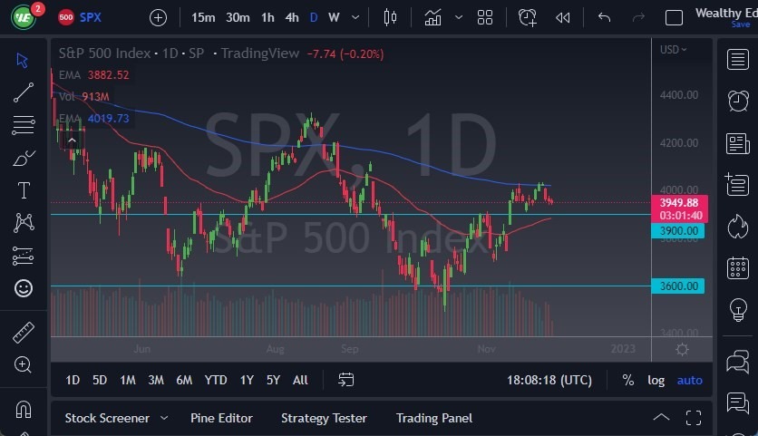Screen dimensions: 758x436
Task: Switch to the 15m timeframe
Action: 203,18
